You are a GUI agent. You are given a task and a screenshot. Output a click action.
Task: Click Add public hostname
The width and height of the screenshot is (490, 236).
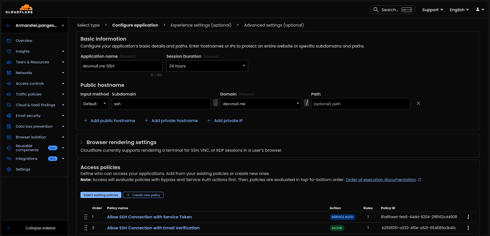[x=110, y=121]
